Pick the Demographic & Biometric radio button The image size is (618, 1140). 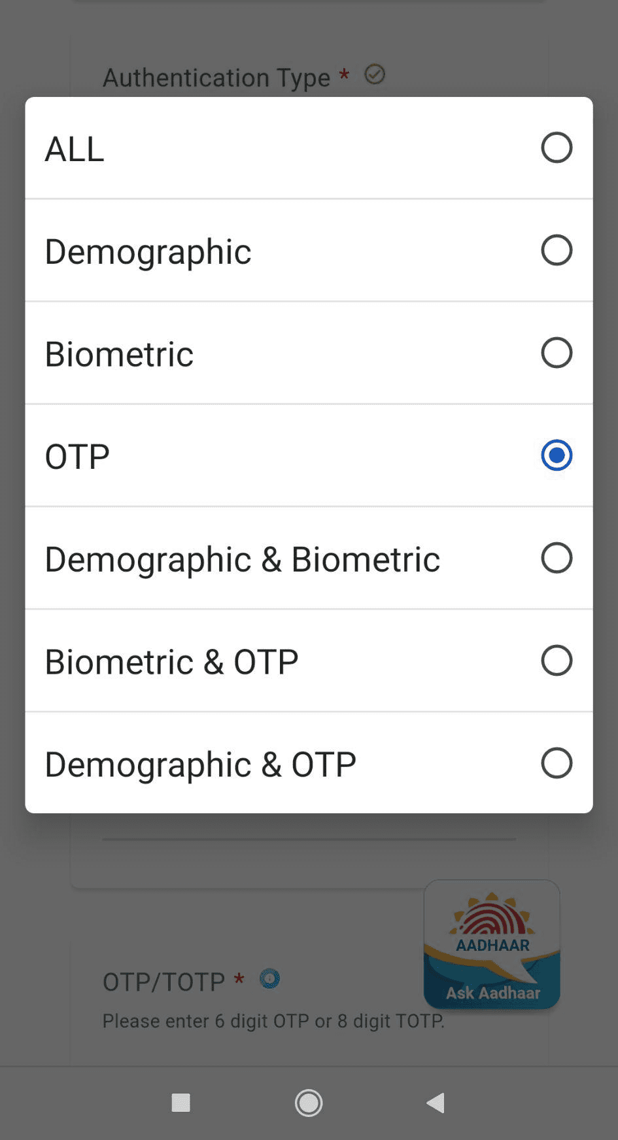click(557, 558)
